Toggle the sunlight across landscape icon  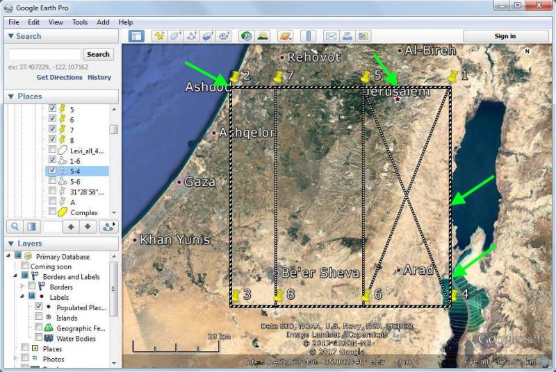coord(263,36)
